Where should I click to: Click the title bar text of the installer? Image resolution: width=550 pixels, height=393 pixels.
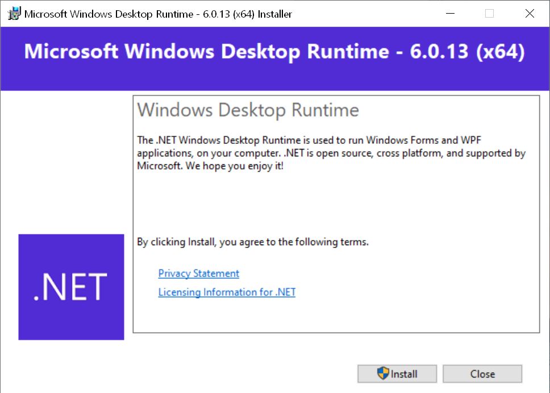[157, 14]
